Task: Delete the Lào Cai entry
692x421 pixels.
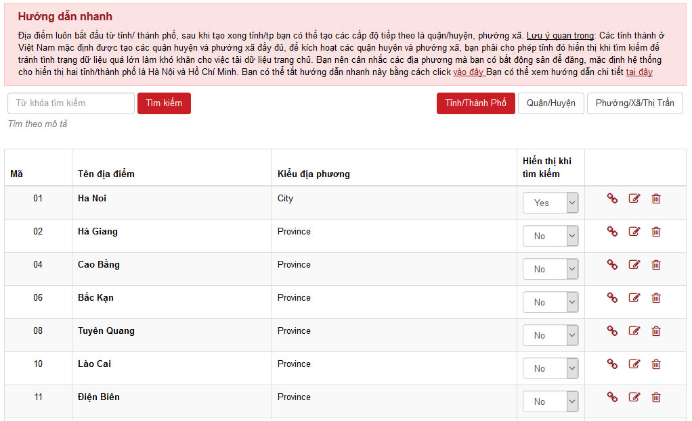Action: point(656,364)
